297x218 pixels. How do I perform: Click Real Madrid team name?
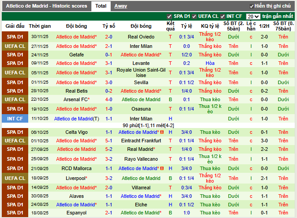tap(141, 149)
